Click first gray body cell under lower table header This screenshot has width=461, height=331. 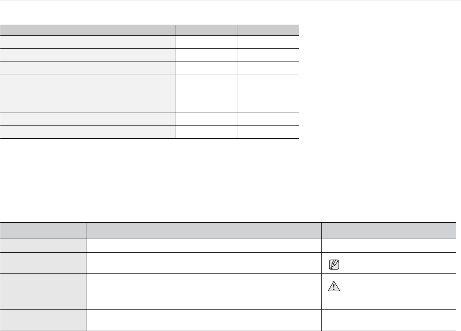[43, 245]
